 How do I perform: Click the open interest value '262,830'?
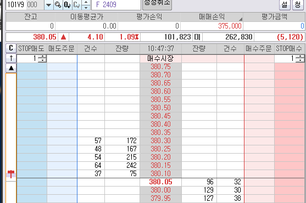point(239,37)
